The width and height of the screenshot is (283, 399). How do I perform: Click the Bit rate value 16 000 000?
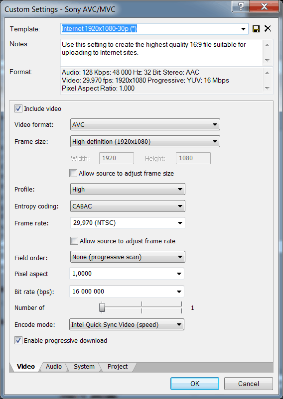[x=88, y=292]
